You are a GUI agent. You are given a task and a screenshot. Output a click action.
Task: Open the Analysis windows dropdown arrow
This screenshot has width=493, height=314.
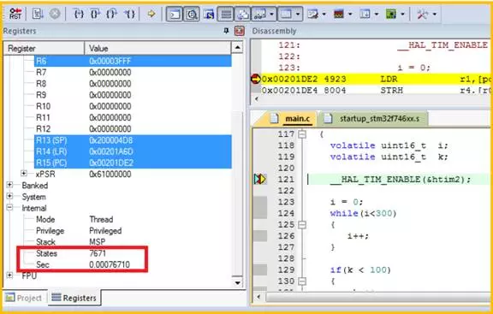(350, 15)
